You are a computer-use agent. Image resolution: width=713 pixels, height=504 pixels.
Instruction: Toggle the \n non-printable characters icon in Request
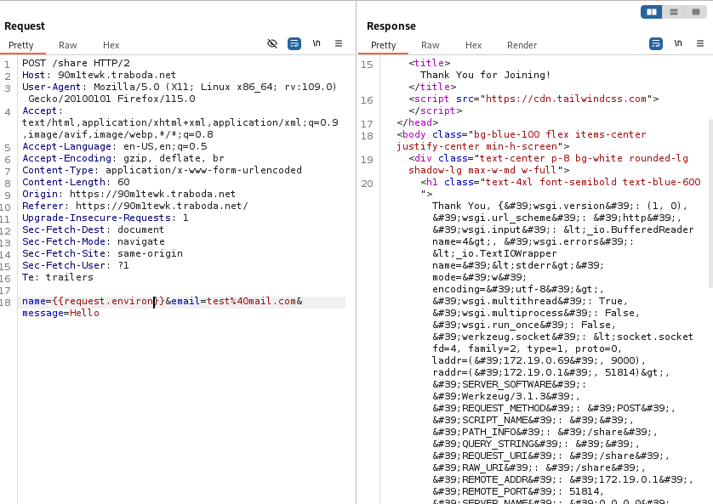pyautogui.click(x=317, y=43)
